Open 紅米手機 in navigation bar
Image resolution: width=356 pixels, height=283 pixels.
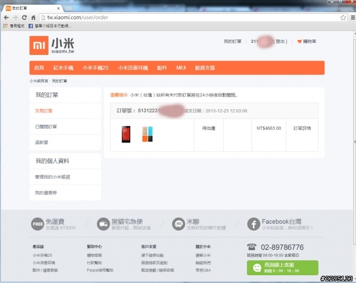(x=63, y=68)
